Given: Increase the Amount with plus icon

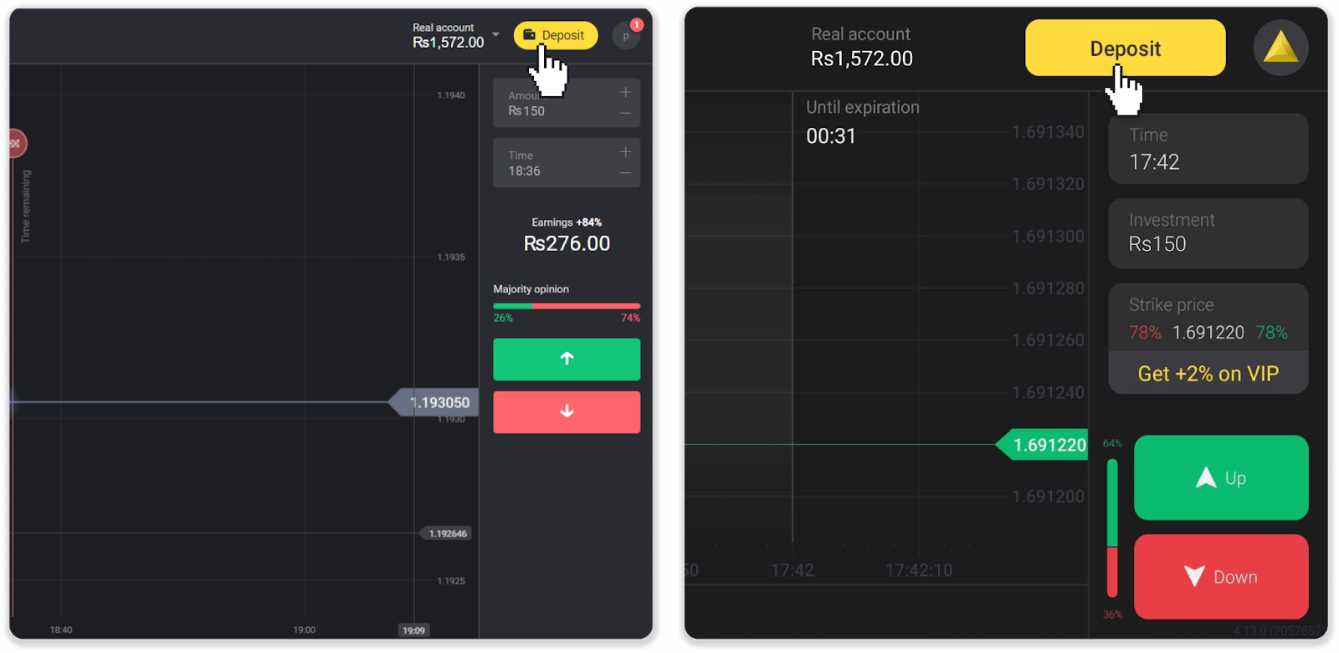Looking at the screenshot, I should 625,92.
